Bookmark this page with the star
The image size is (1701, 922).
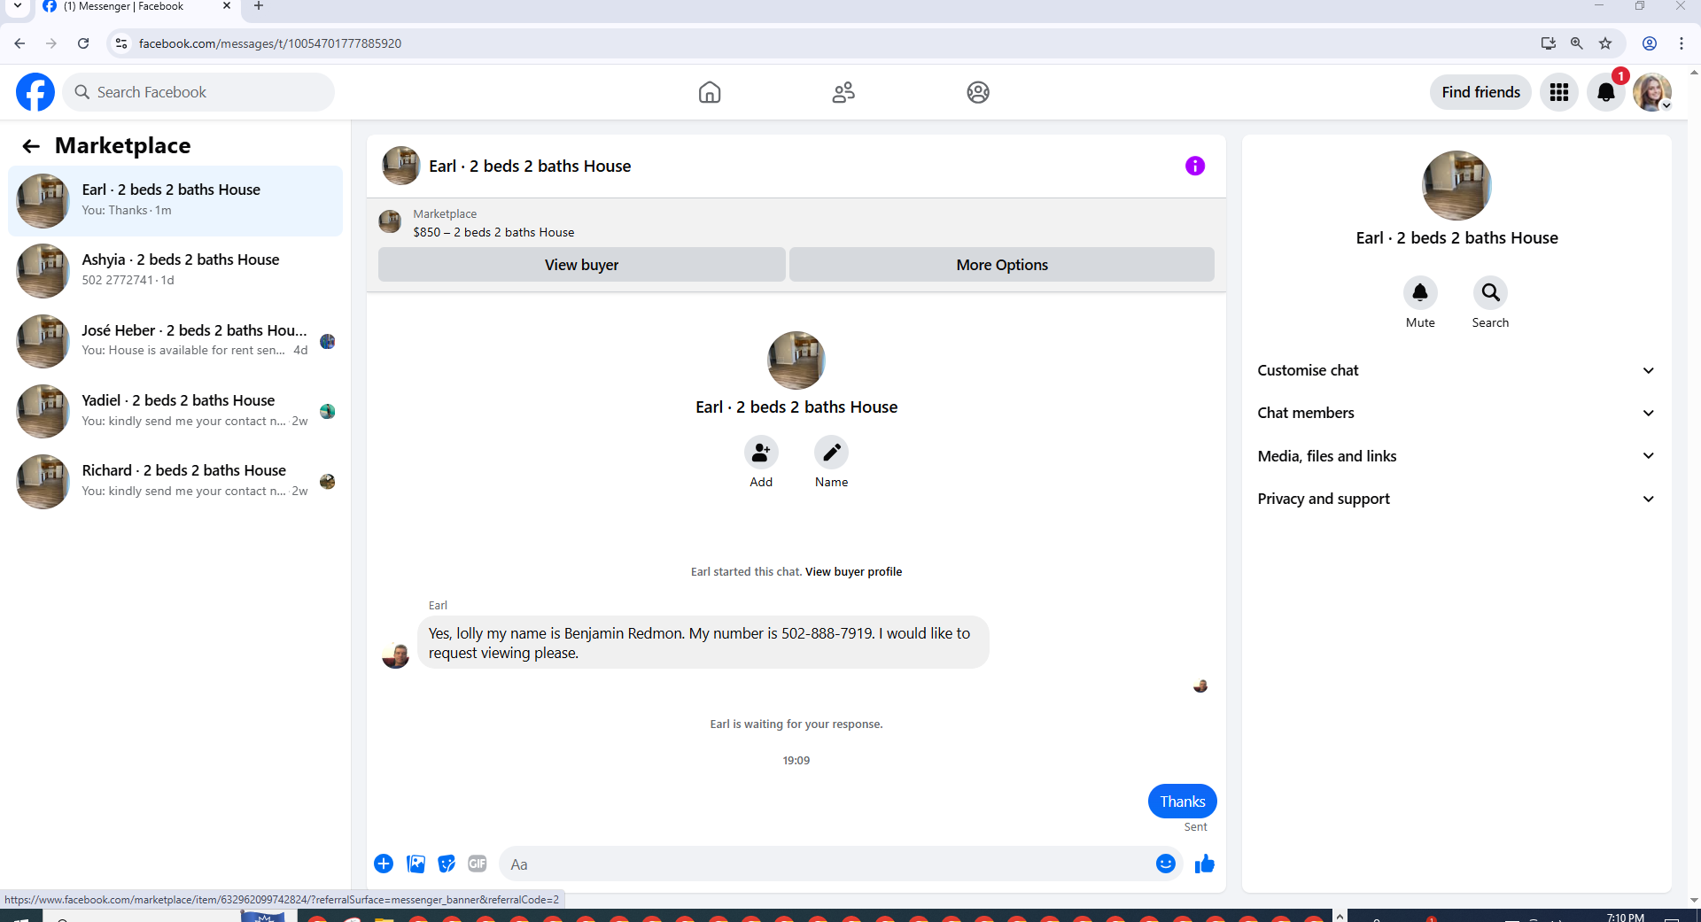tap(1605, 43)
